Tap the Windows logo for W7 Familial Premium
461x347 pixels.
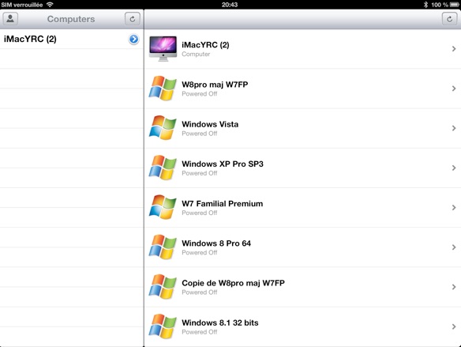coord(163,208)
